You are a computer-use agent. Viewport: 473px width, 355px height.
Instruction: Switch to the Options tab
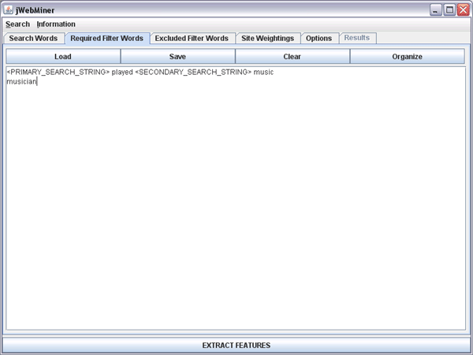318,38
